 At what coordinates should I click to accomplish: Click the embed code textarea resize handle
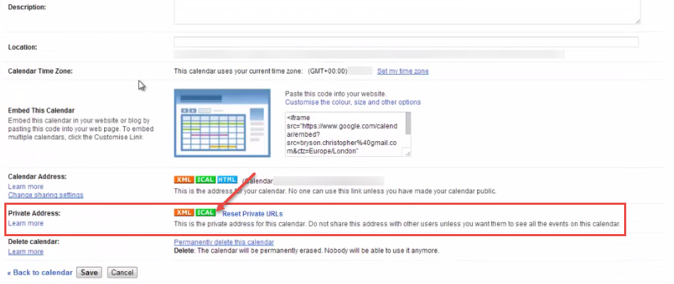pyautogui.click(x=407, y=153)
